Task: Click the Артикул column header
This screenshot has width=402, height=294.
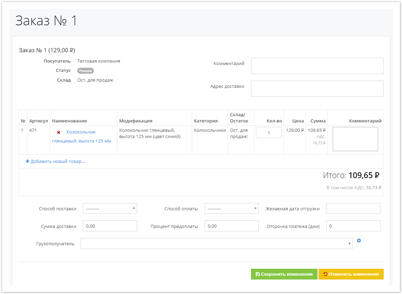Action: 38,121
